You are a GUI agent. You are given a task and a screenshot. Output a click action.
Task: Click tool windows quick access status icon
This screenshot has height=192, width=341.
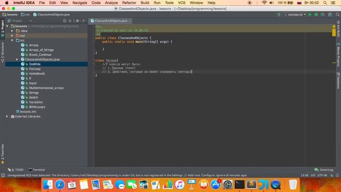(3, 175)
